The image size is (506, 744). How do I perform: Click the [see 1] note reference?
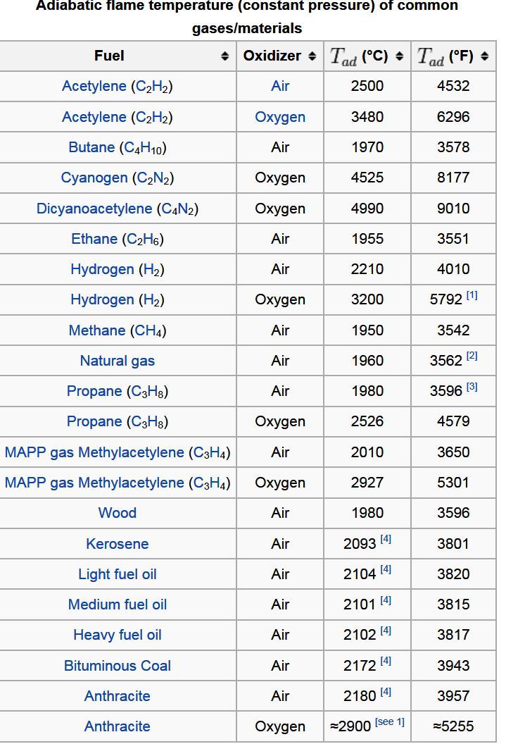tap(389, 722)
